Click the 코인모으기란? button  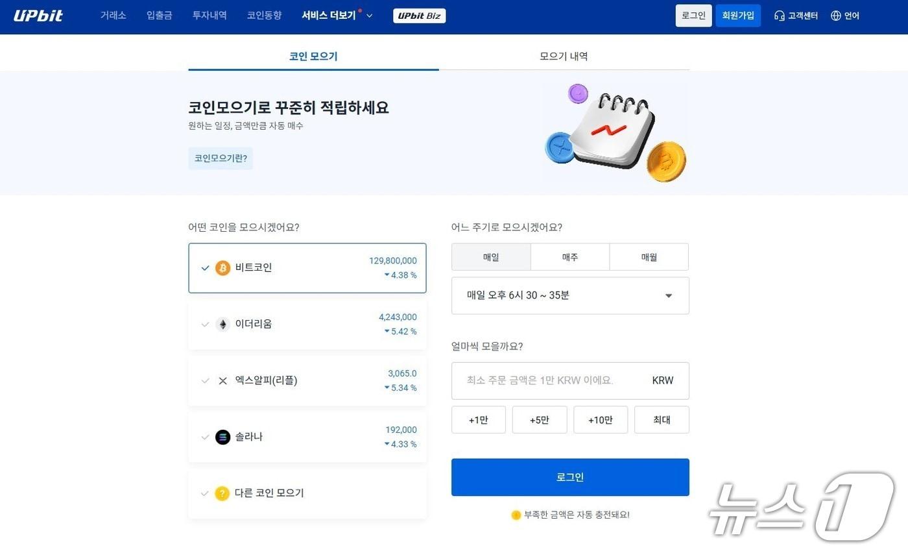[221, 158]
